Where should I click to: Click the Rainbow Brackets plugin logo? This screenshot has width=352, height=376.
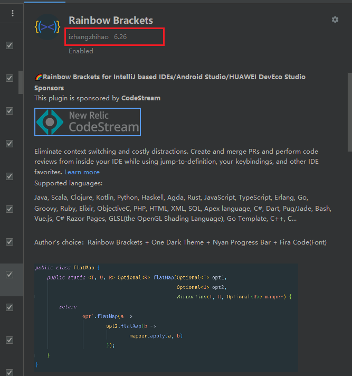pos(47,27)
